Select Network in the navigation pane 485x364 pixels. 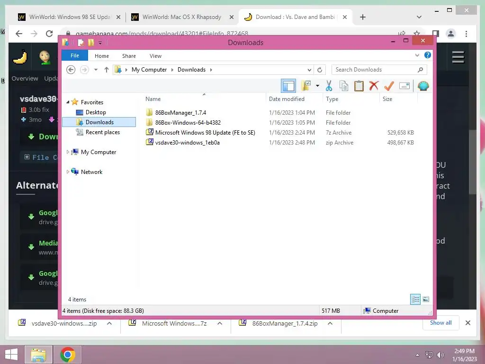[91, 172]
